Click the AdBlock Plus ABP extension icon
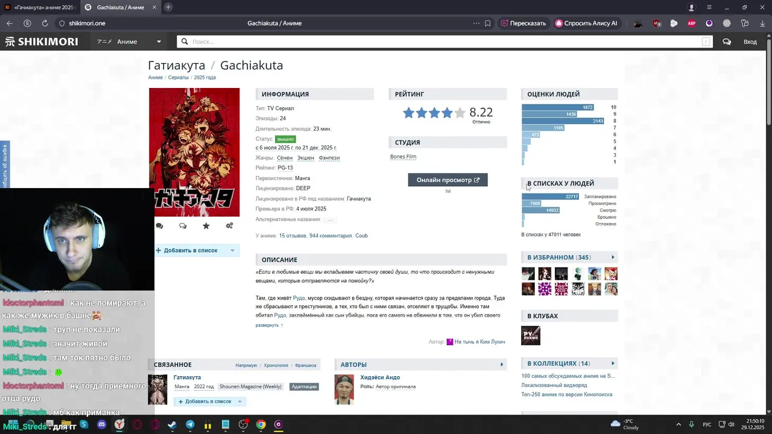Screen dimensions: 772x434 coord(692,24)
